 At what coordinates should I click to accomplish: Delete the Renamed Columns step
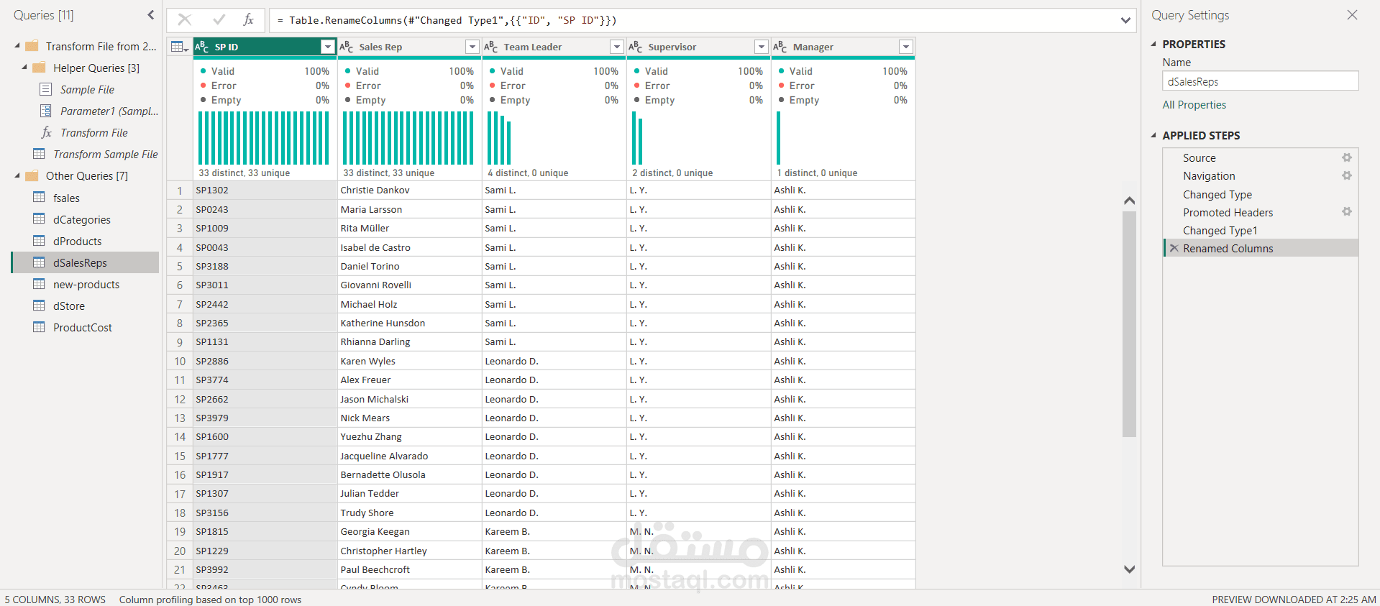(1174, 249)
